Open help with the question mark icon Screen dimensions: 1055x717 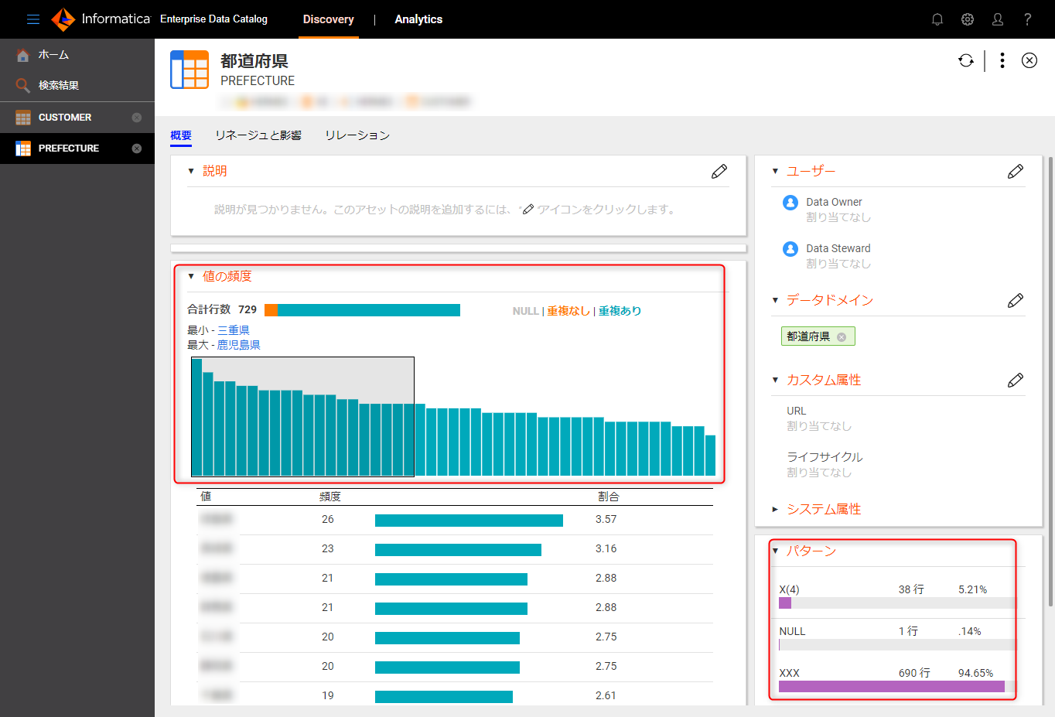[1027, 19]
